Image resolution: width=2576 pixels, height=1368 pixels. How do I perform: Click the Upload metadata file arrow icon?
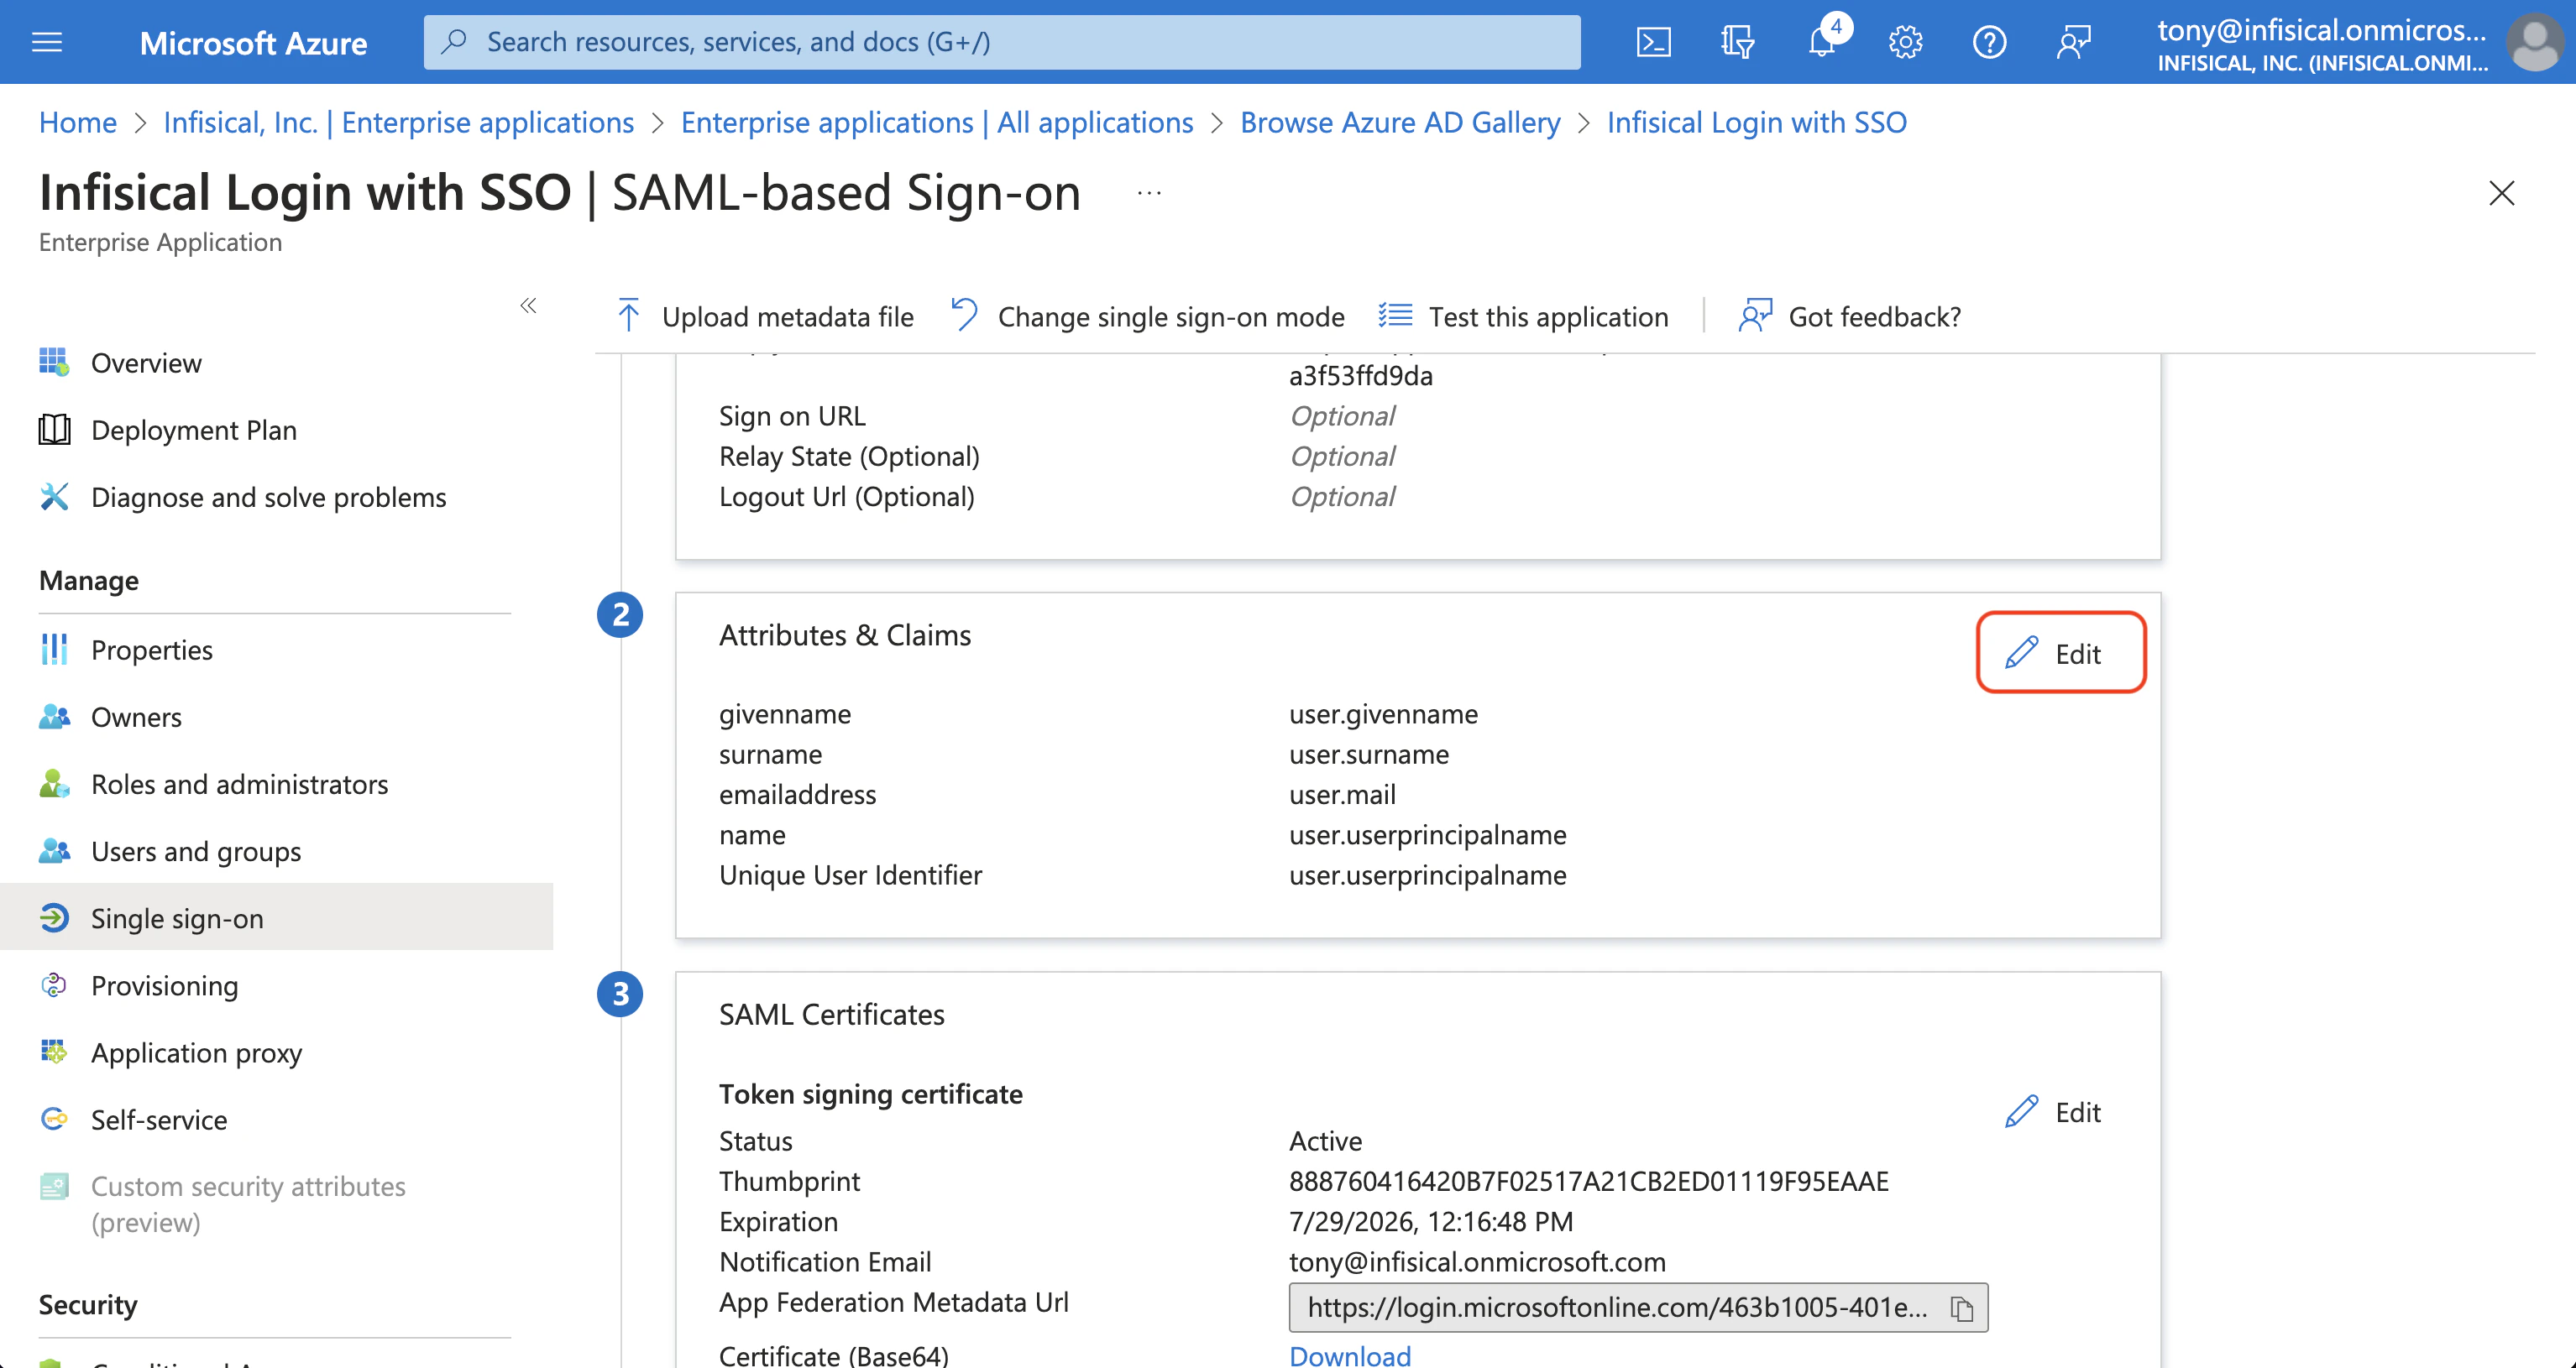click(629, 315)
